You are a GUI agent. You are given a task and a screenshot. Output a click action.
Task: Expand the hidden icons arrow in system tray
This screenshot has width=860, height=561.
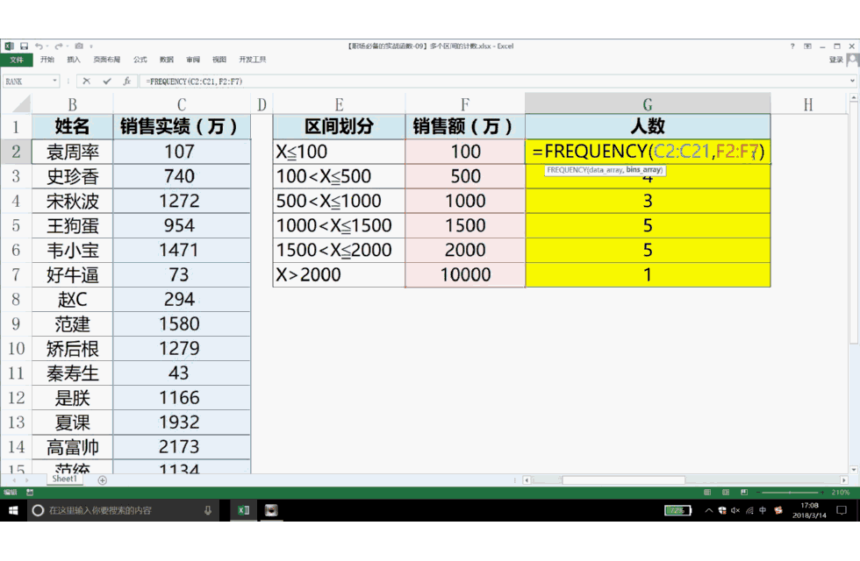[x=708, y=510]
